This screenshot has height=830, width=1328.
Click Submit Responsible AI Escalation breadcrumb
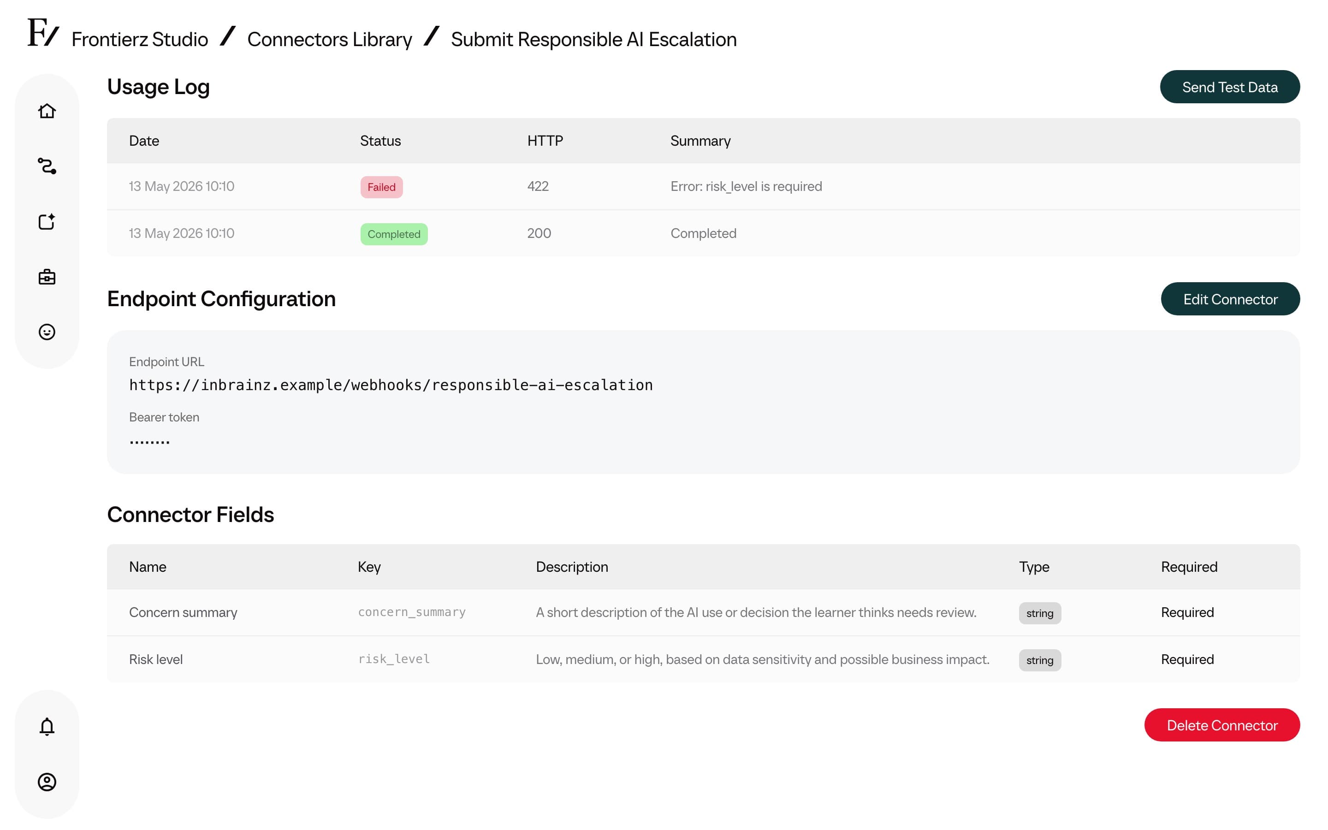(594, 40)
